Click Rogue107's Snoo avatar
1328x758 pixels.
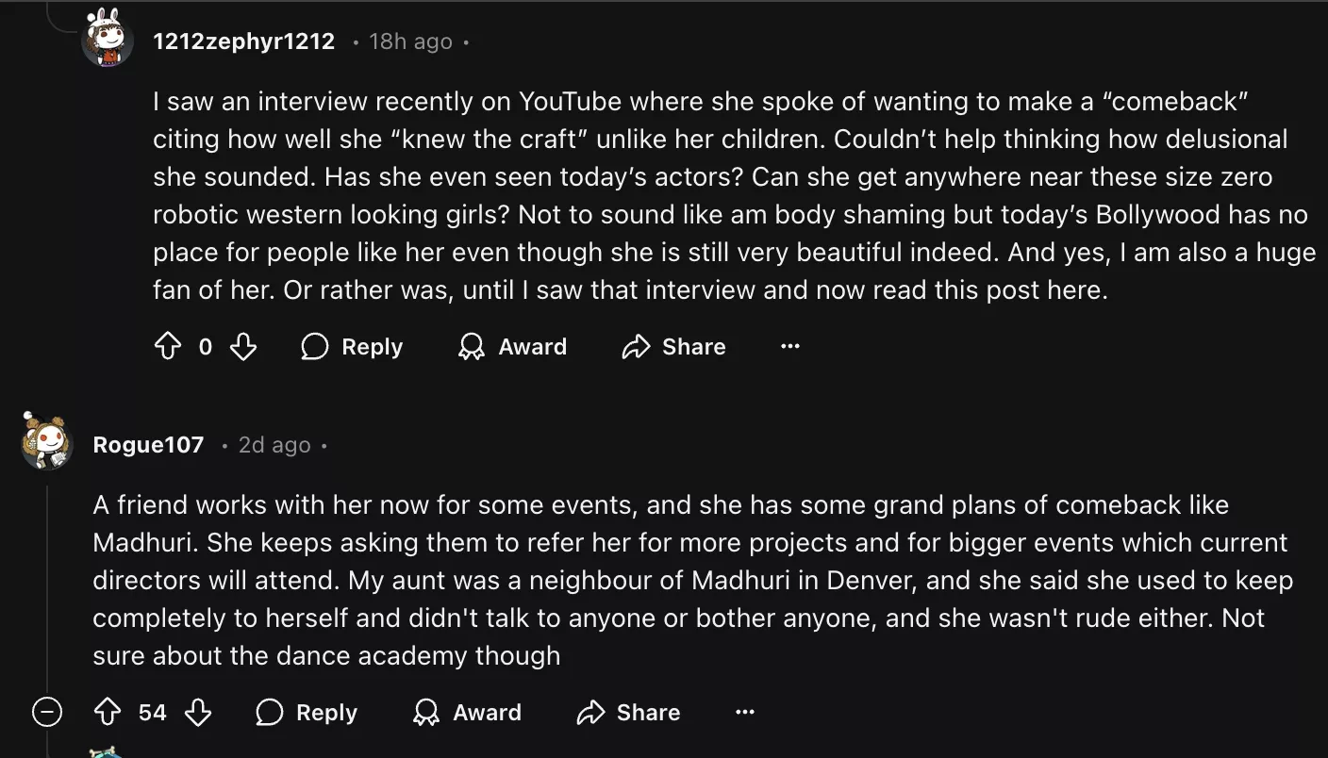point(47,441)
